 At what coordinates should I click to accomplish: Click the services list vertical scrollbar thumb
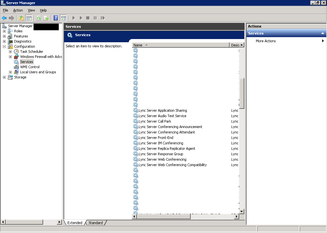click(x=241, y=93)
